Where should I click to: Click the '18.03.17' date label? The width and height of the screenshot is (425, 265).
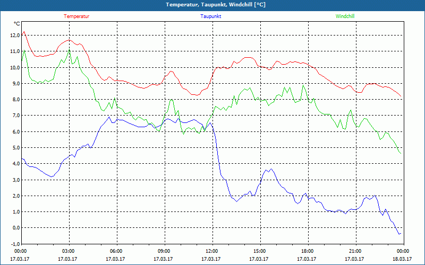coord(402,259)
